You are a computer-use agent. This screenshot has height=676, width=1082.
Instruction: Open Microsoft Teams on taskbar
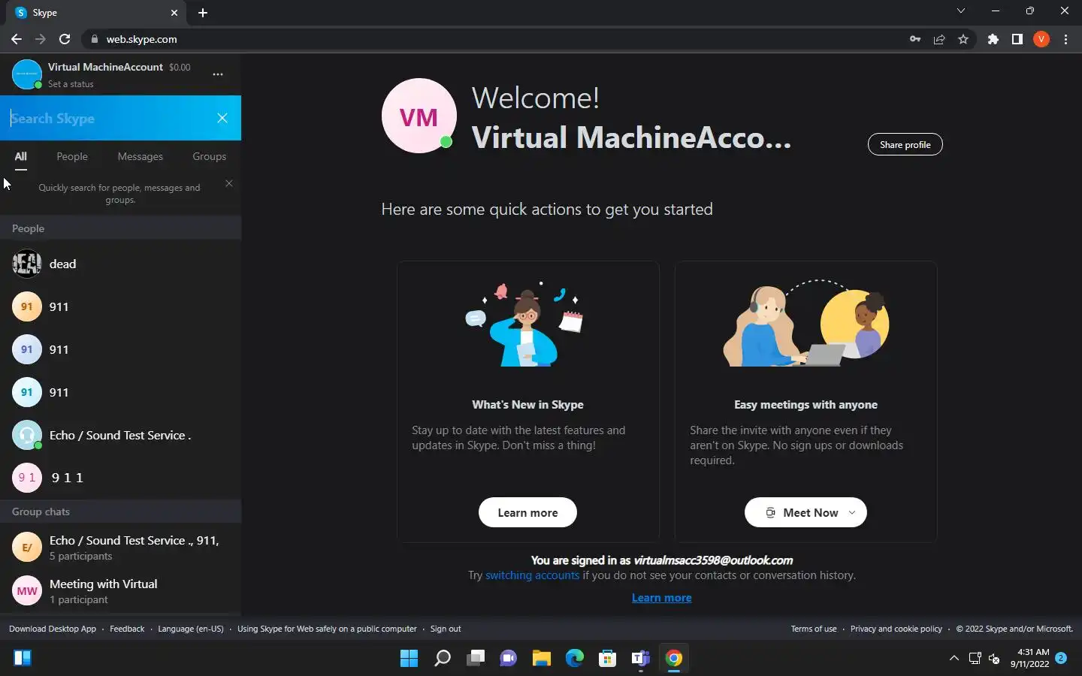click(x=641, y=658)
